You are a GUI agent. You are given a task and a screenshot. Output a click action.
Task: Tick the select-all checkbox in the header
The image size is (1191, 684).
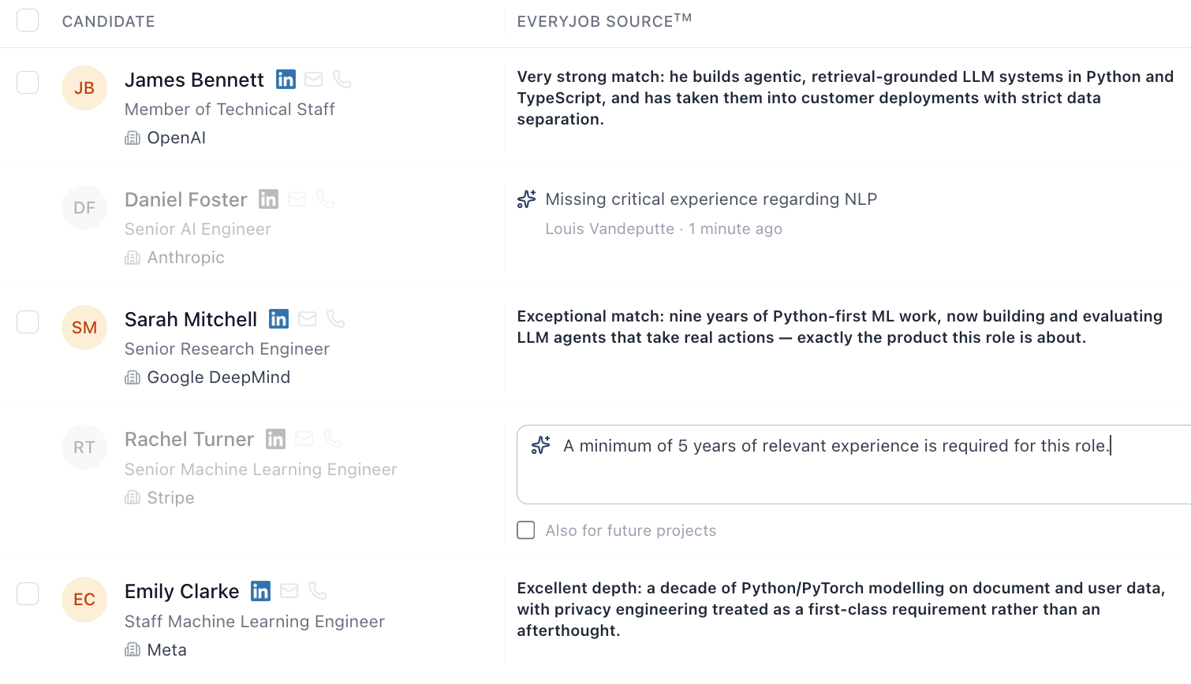[x=28, y=20]
